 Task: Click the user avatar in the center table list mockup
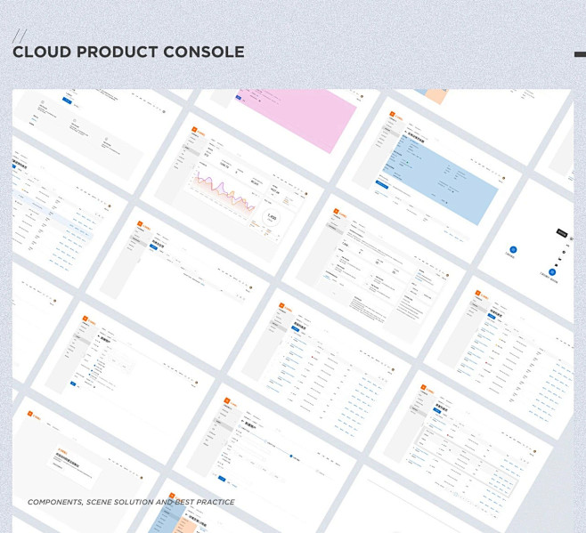[x=393, y=370]
